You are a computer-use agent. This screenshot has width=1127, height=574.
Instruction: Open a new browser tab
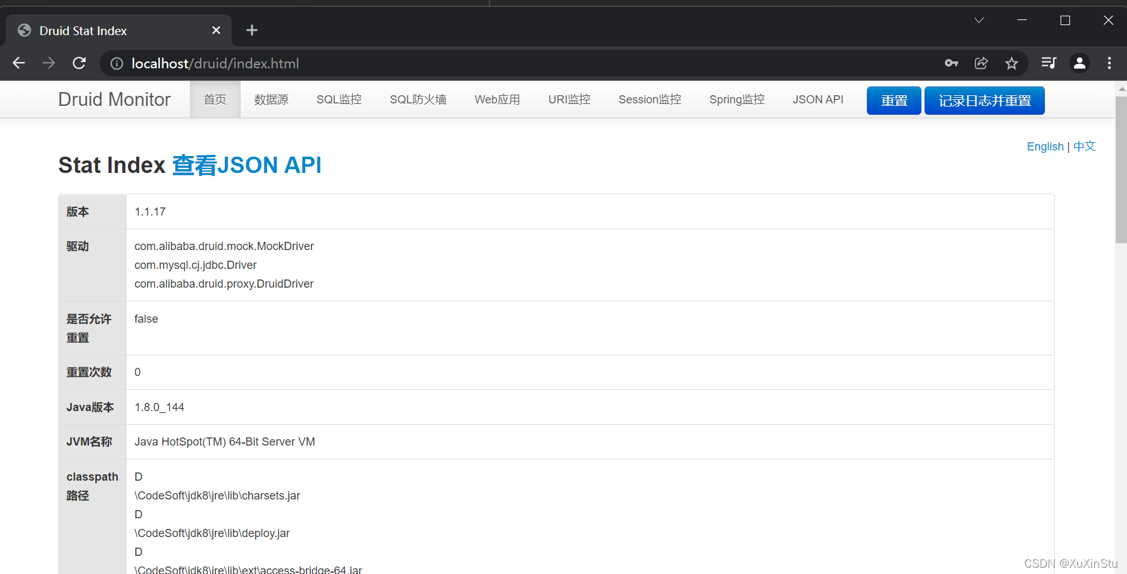tap(252, 30)
